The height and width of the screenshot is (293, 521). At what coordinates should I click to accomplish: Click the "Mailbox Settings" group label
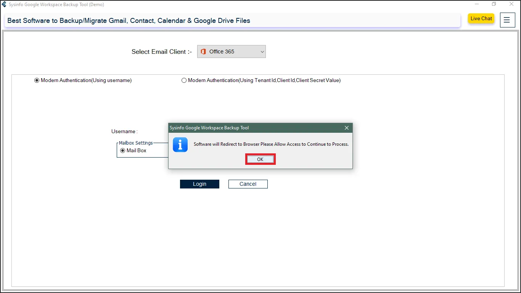pyautogui.click(x=136, y=143)
